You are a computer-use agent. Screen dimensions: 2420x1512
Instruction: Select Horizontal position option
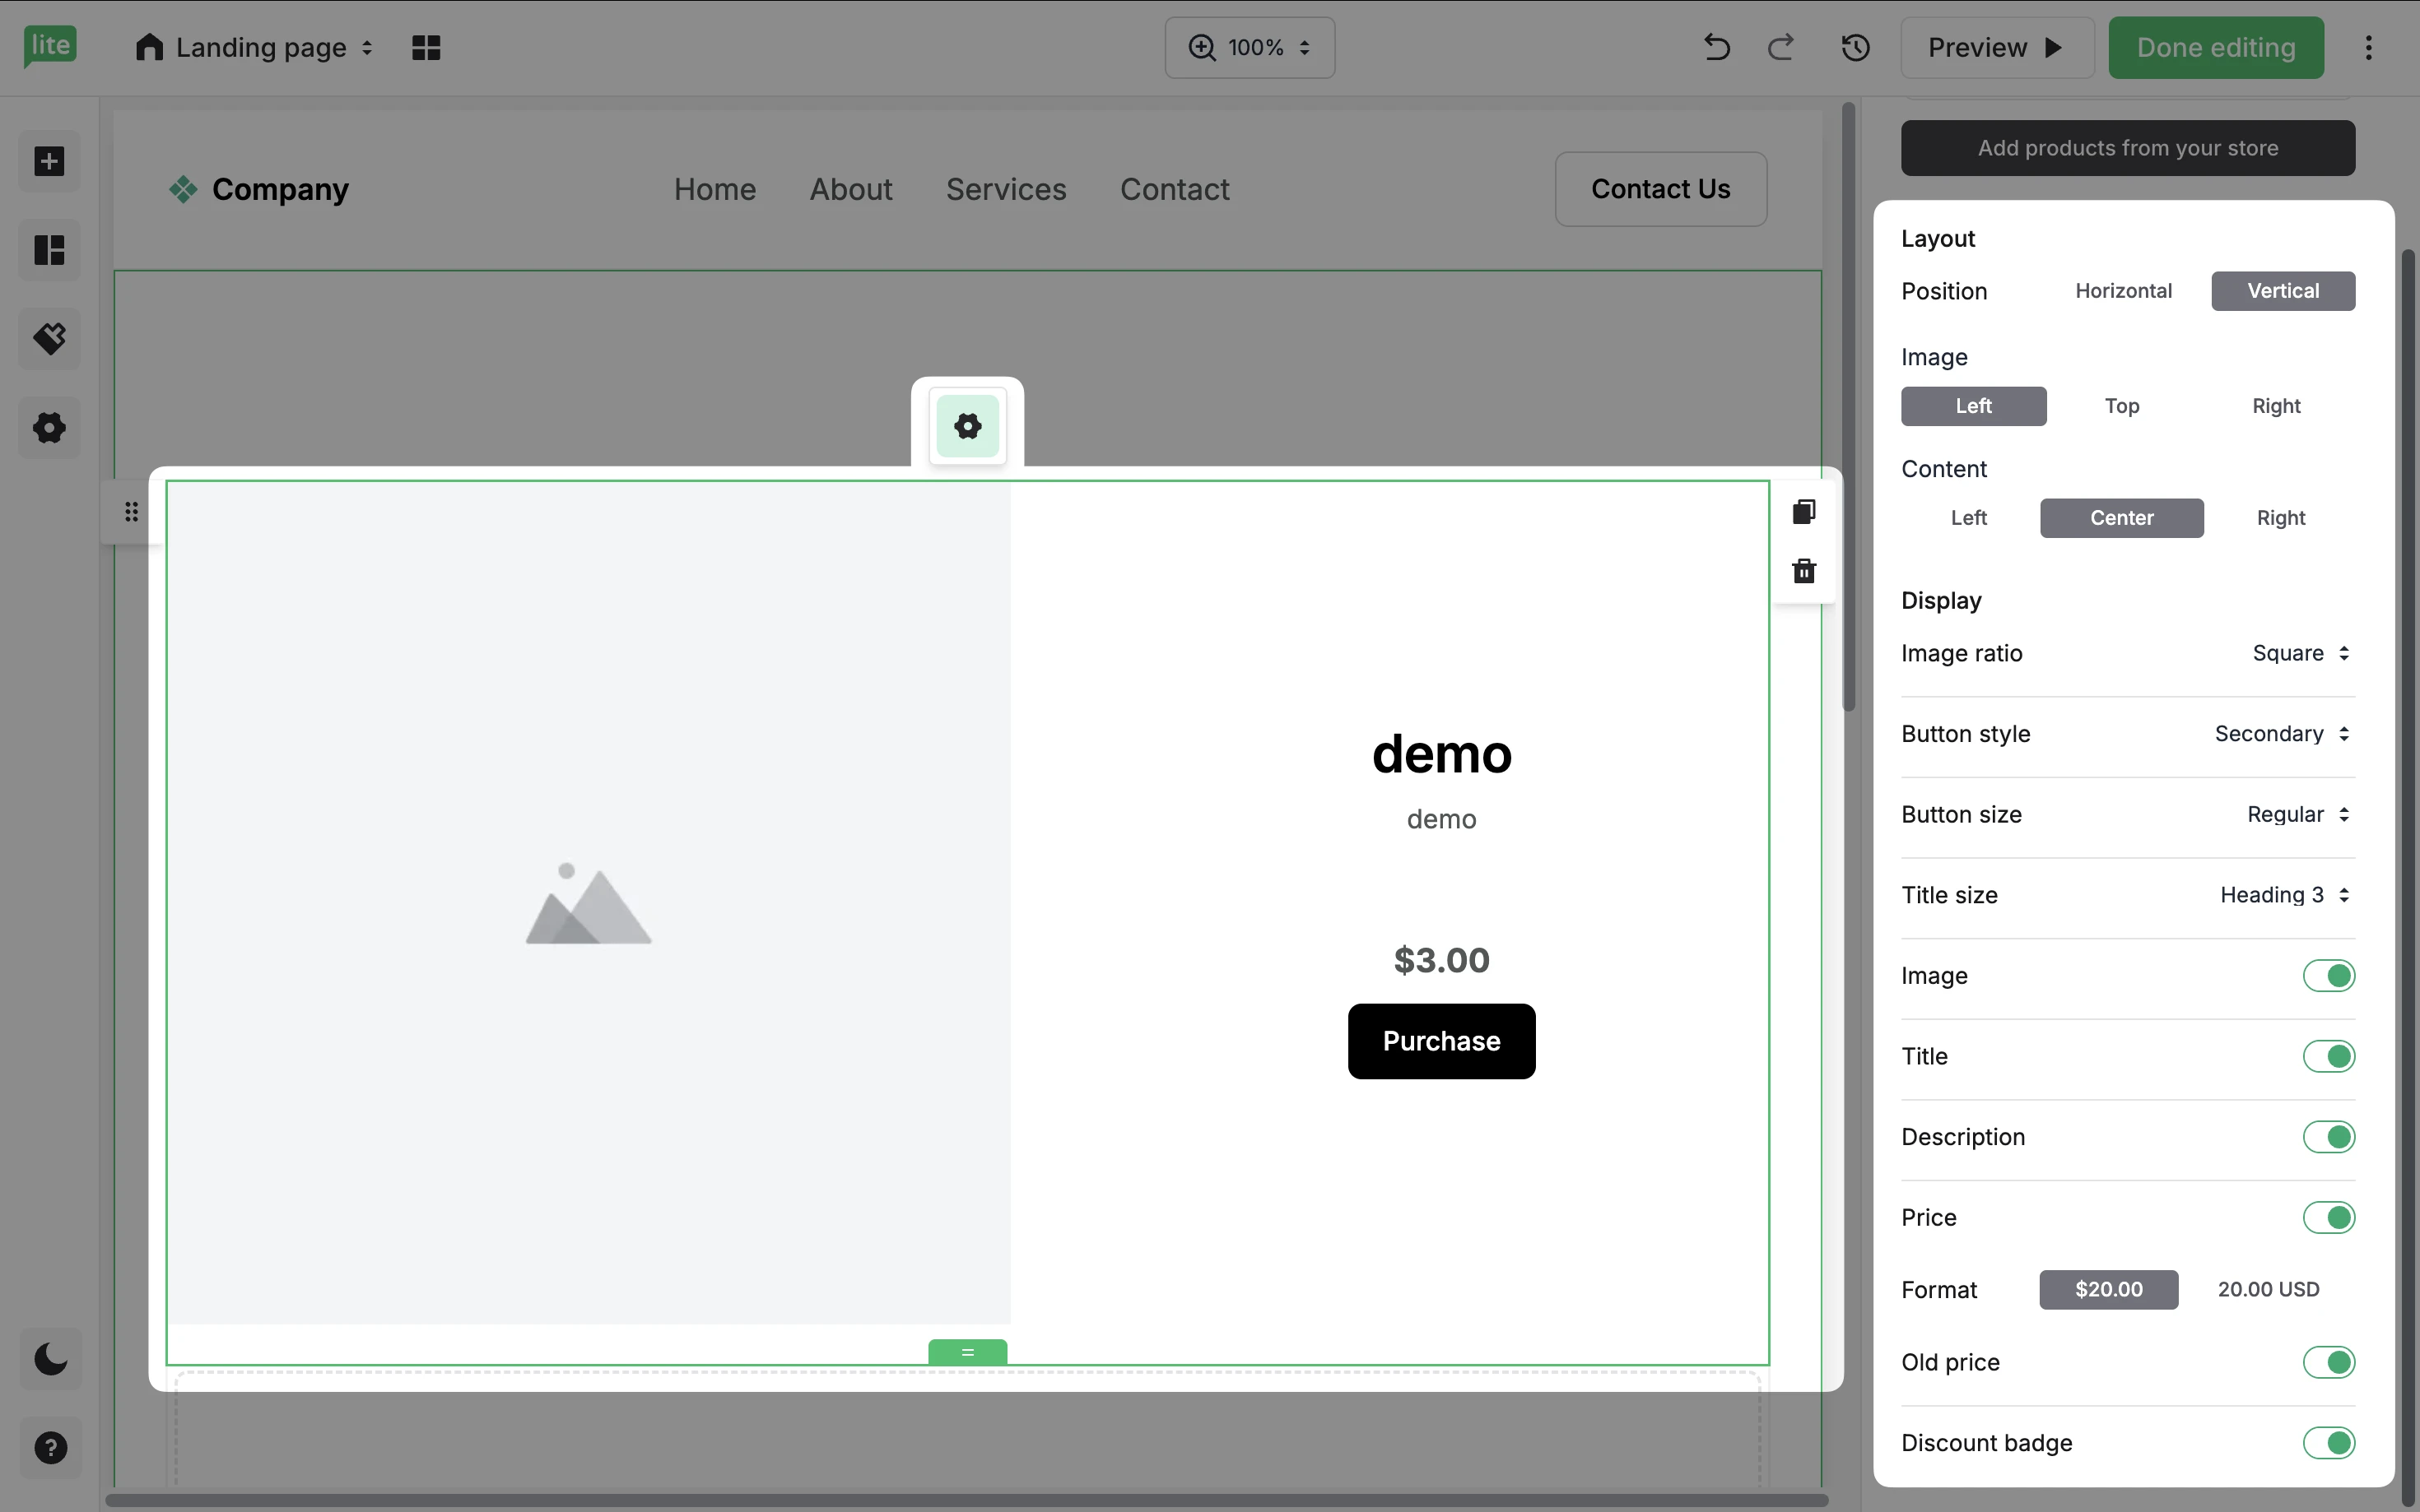click(2123, 291)
